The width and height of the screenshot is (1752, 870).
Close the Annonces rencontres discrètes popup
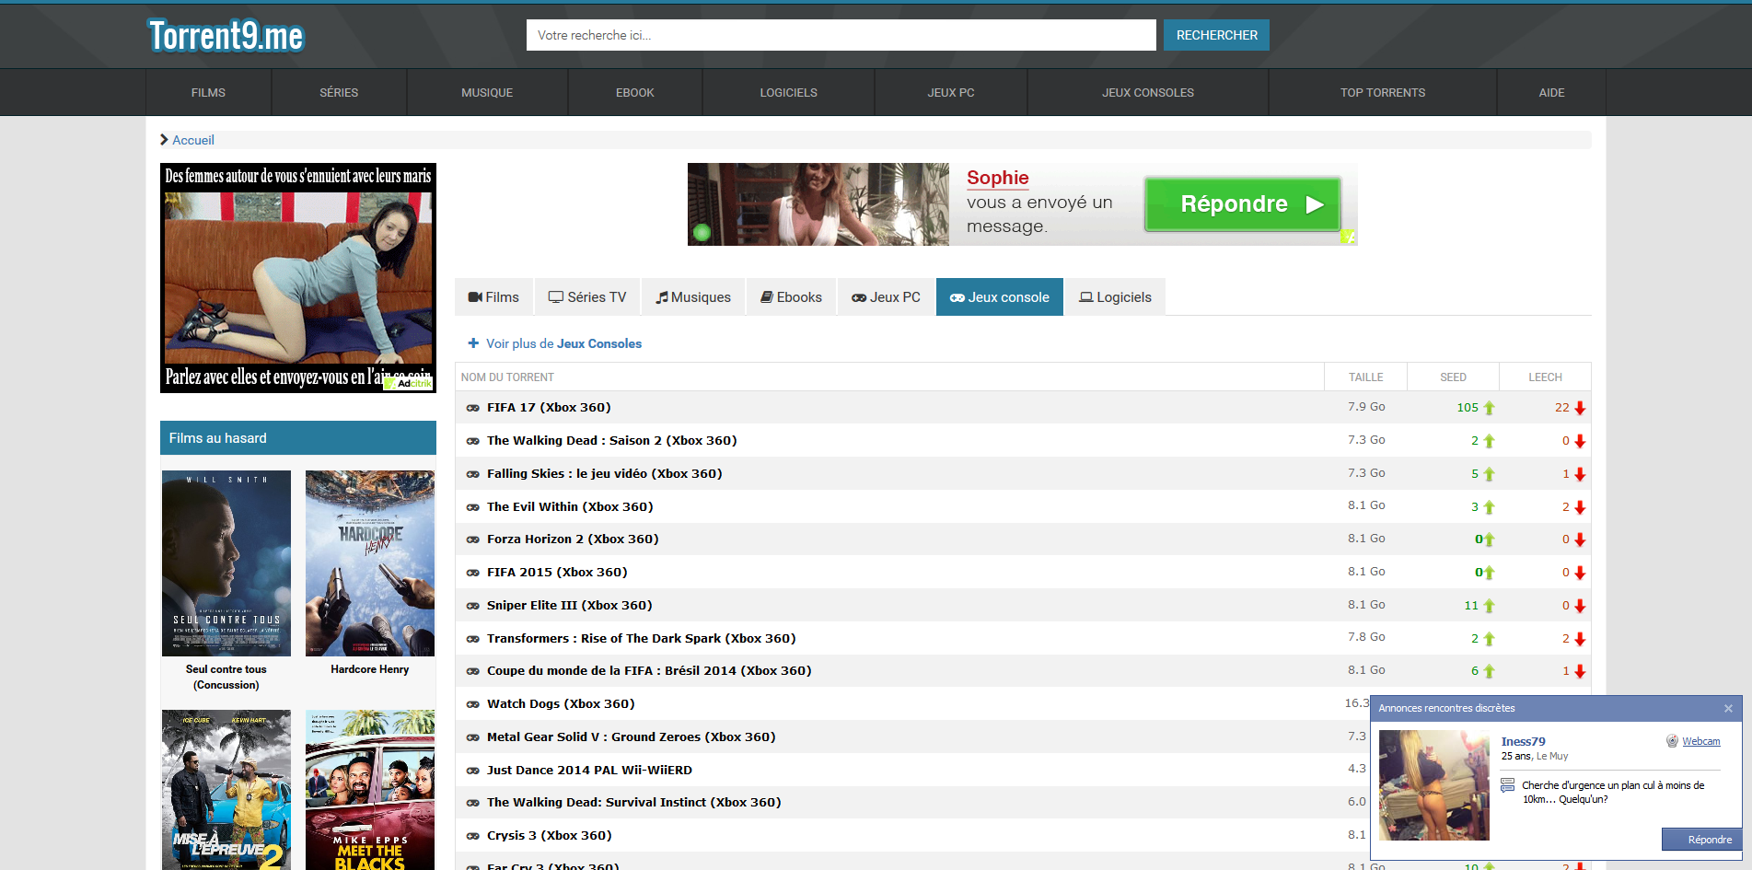(x=1728, y=708)
